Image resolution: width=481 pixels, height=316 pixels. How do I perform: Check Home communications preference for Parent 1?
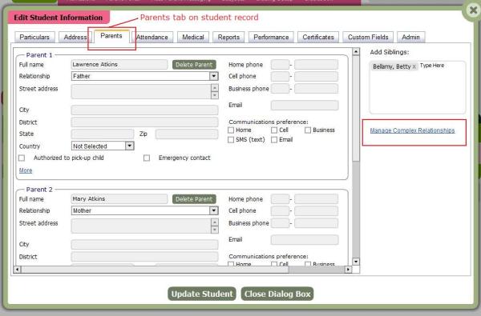[x=231, y=130]
